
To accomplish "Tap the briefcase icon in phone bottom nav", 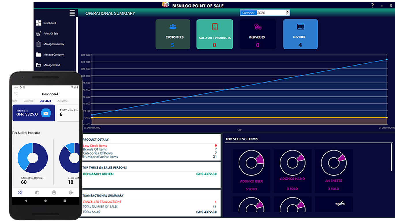I will (x=37, y=193).
